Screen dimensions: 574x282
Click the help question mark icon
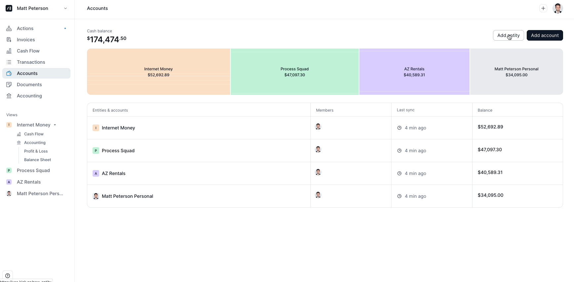(8, 276)
